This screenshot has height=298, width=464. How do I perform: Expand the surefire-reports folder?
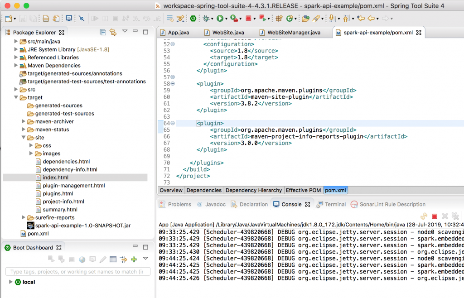pyautogui.click(x=24, y=217)
